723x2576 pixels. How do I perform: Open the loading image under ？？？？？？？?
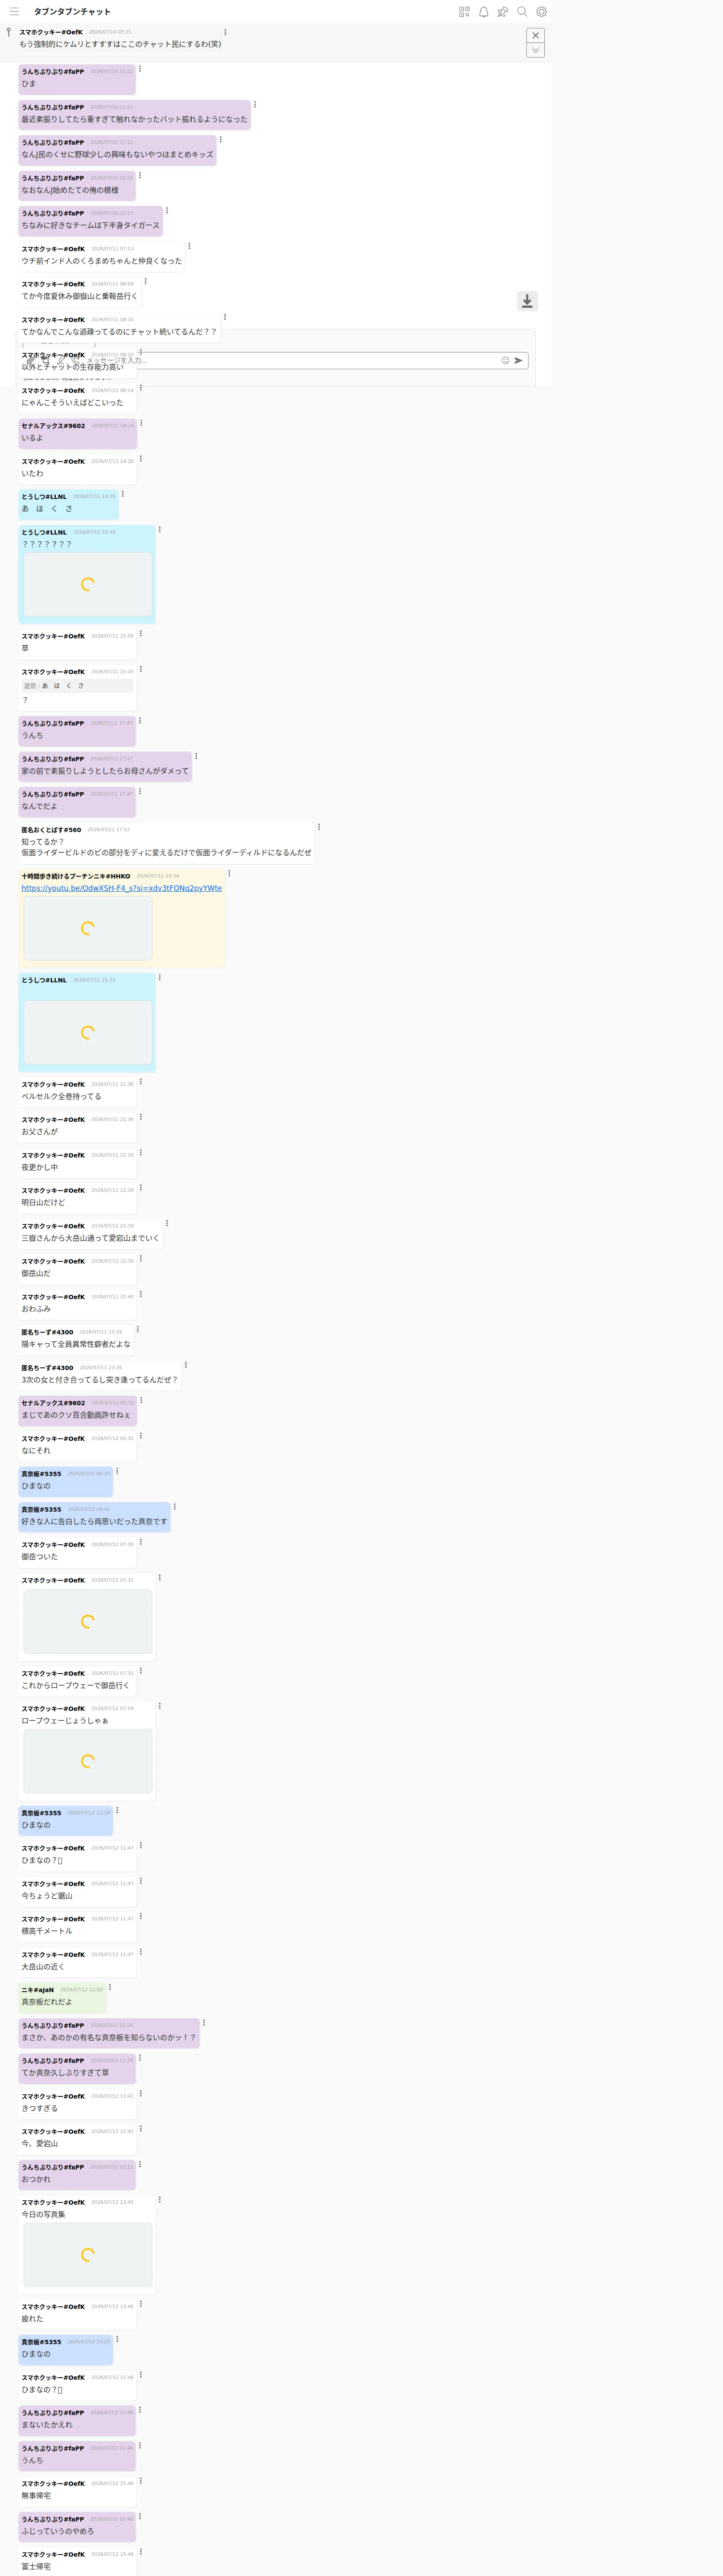click(88, 584)
